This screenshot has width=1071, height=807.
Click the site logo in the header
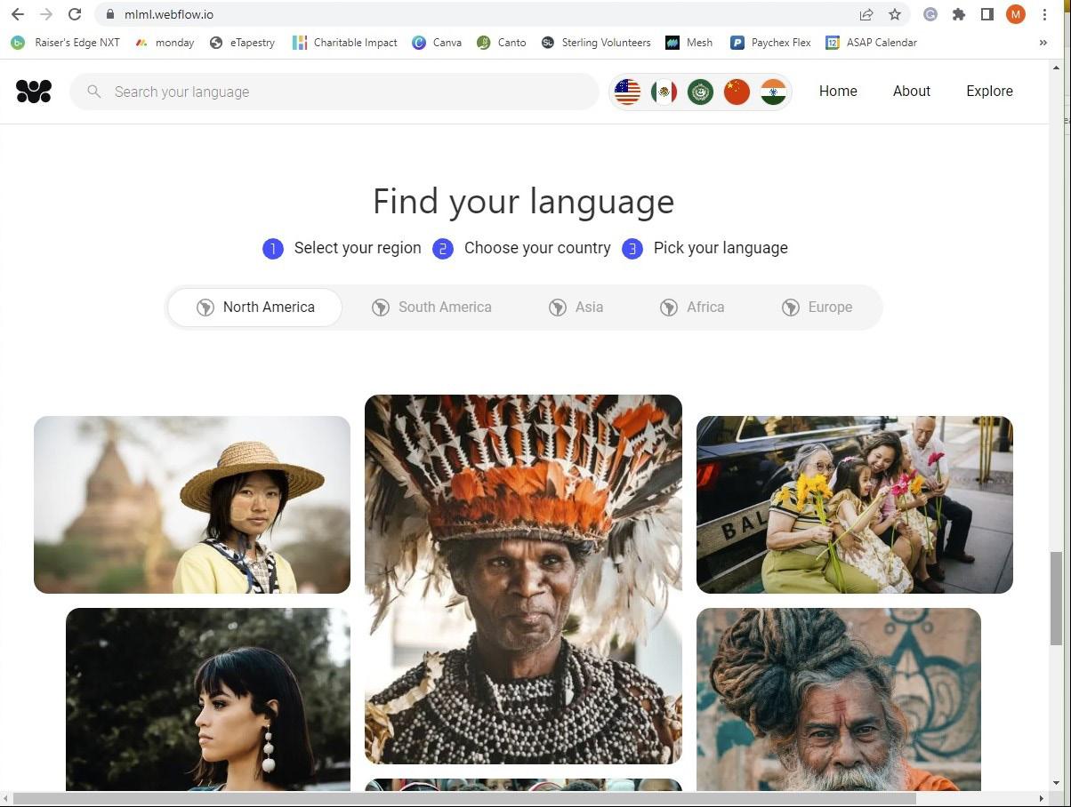pos(34,91)
